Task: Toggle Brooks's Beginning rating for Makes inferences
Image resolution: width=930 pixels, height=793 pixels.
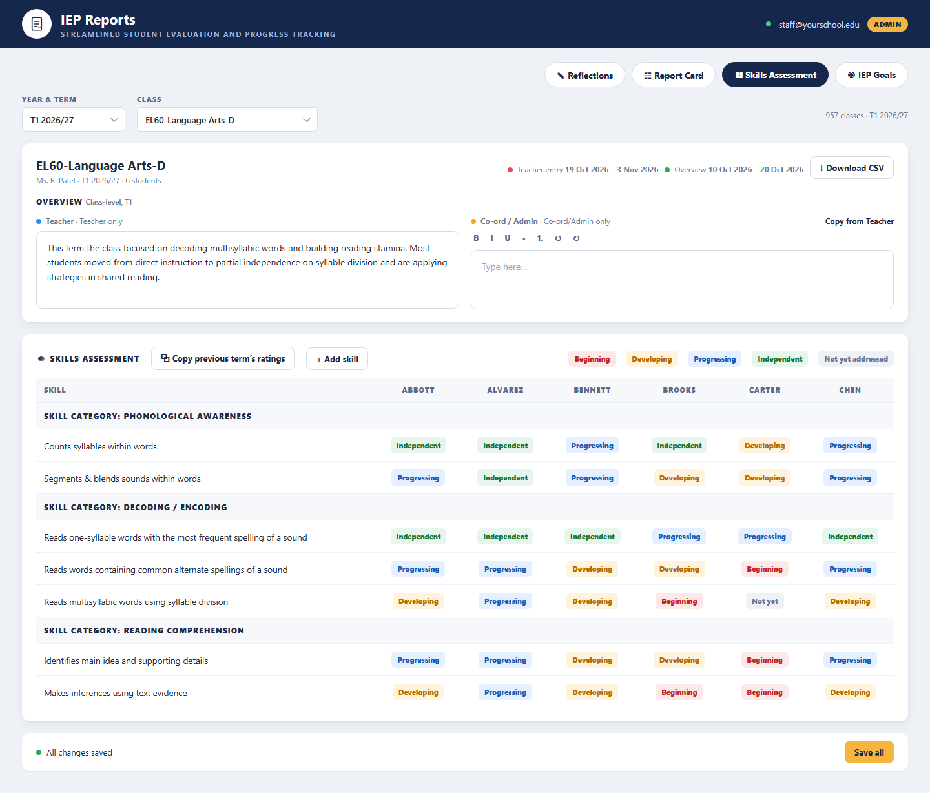Action: click(x=679, y=692)
